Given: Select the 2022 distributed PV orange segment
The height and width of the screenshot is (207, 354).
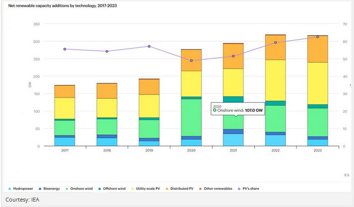Looking at the screenshot, I should (x=276, y=48).
